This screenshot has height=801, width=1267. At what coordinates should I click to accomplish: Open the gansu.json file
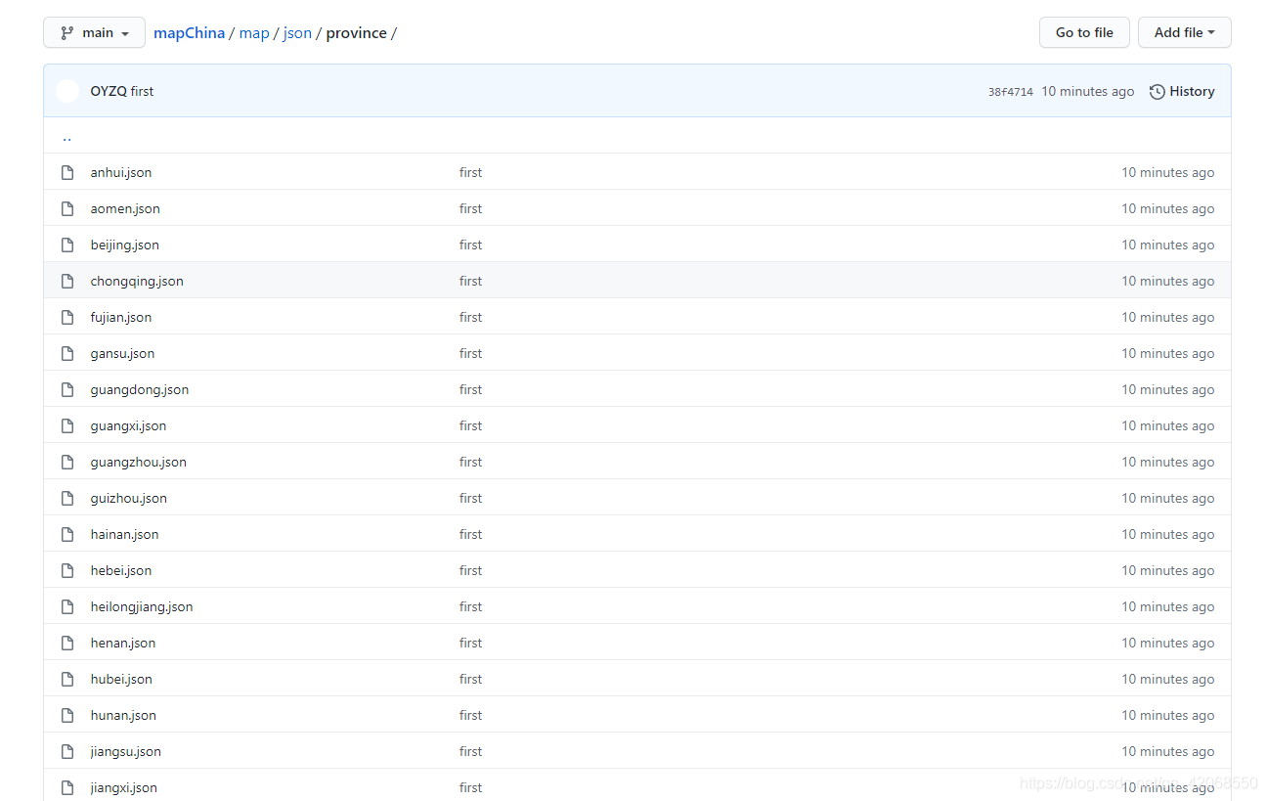tap(122, 353)
